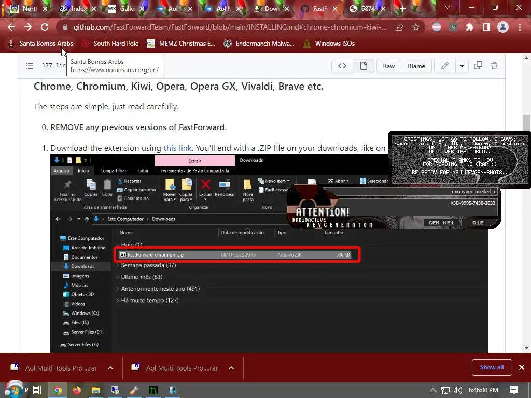Focus the "no name needed" keygen name field
This screenshot has height=398, width=531.
tap(410, 192)
